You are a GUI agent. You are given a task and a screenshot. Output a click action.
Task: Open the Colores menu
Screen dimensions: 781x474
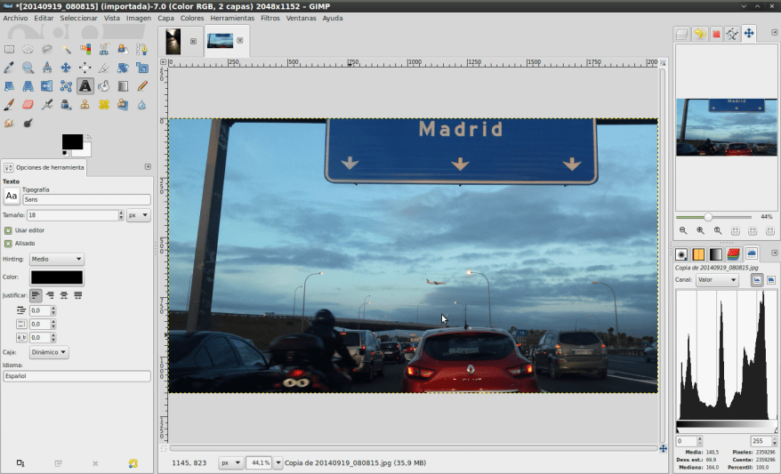192,18
